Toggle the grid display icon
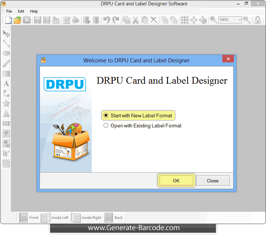Screen dimensions: 266x235 pyautogui.click(x=185, y=20)
